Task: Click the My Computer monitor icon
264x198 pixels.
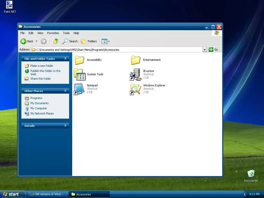Action: [27, 109]
